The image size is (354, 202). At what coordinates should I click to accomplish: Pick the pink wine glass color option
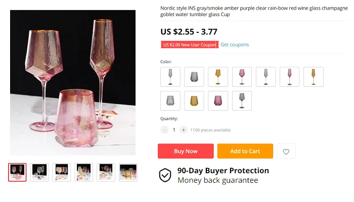pos(242,77)
